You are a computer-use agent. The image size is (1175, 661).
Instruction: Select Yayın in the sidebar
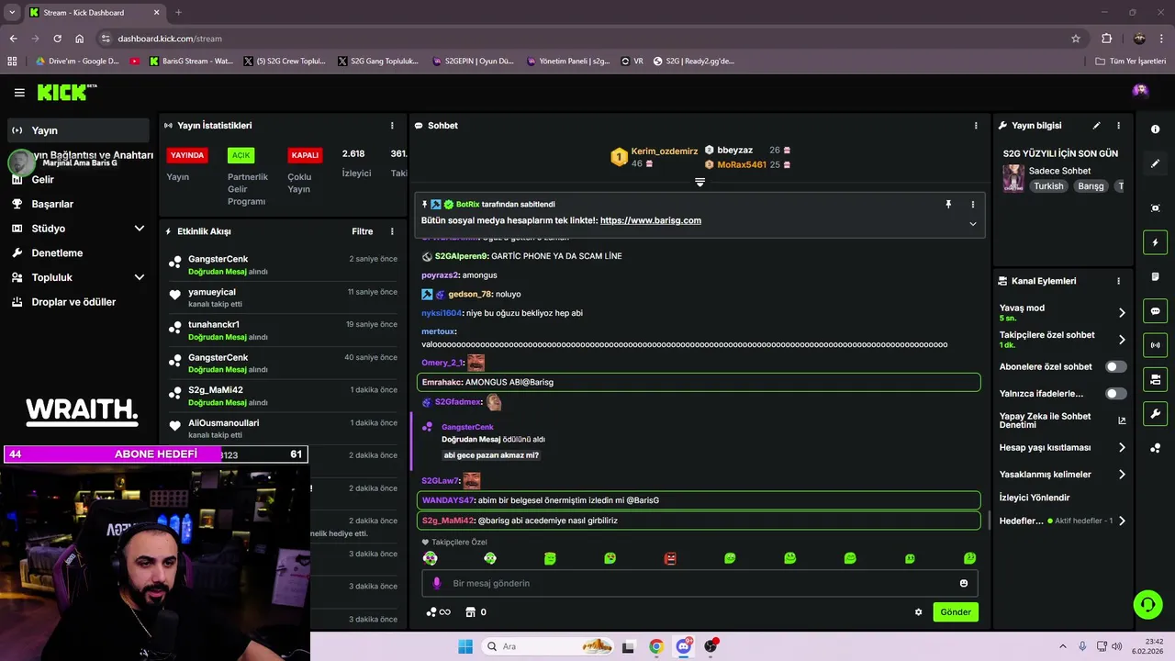(78, 130)
